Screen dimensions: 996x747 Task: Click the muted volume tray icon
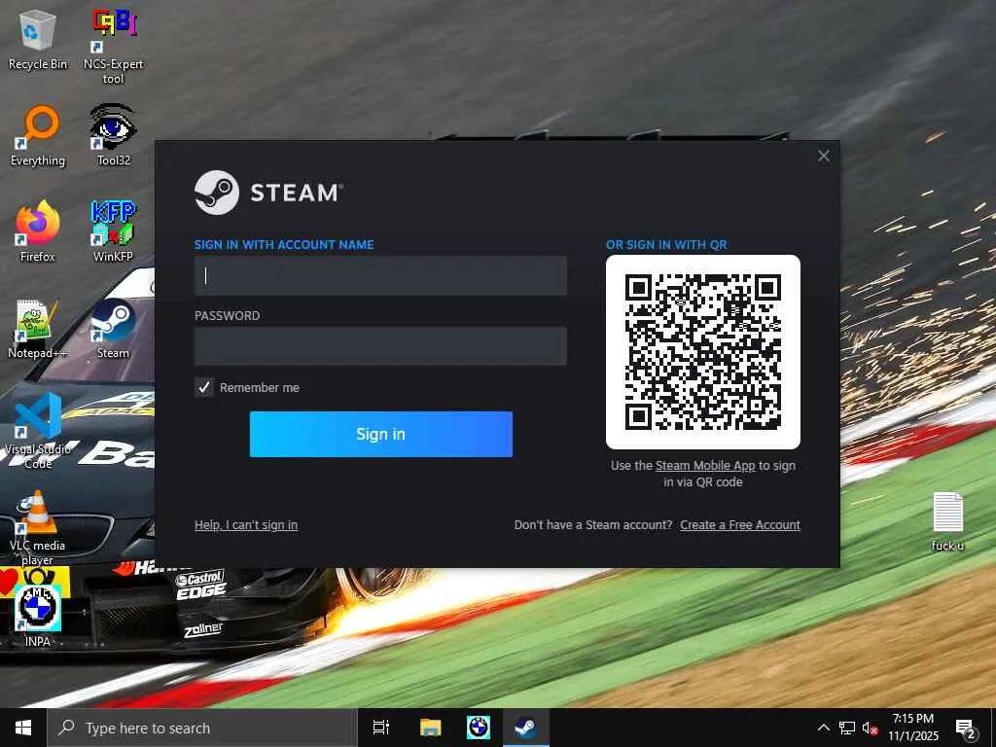click(x=870, y=728)
